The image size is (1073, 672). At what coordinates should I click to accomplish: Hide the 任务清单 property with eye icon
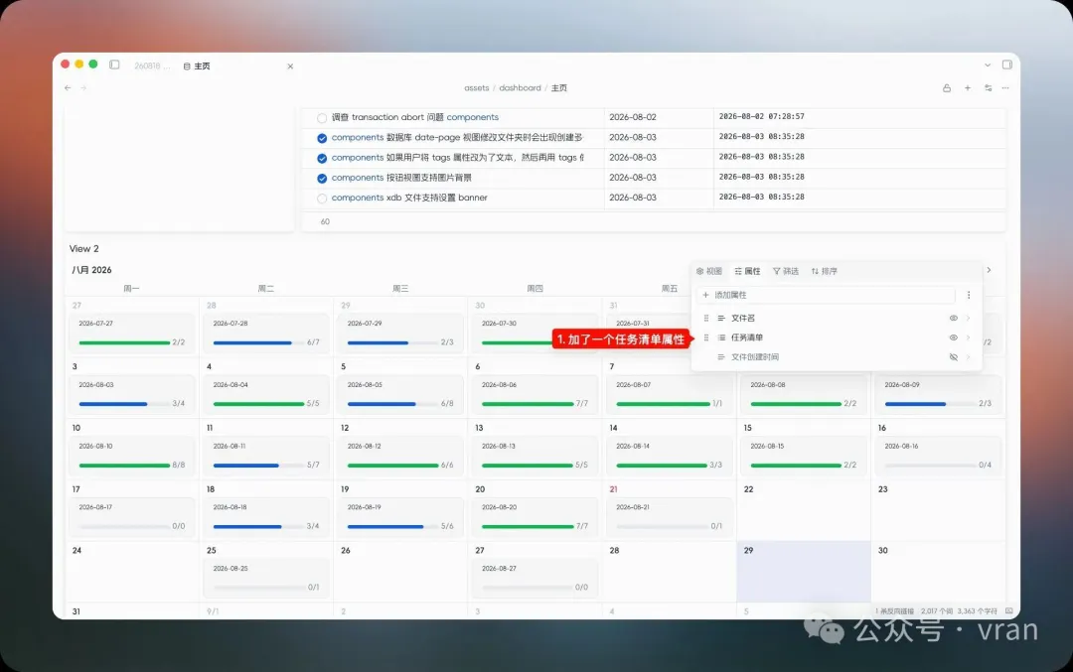953,337
